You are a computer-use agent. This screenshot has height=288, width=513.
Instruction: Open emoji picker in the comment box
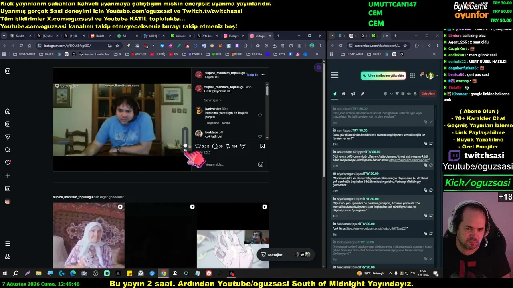[261, 164]
